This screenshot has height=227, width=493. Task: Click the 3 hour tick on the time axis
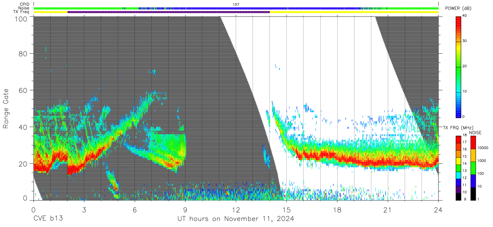[84, 210]
